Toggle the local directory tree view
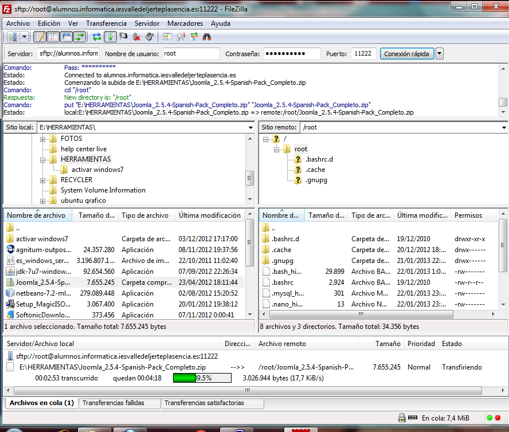 tap(53, 37)
